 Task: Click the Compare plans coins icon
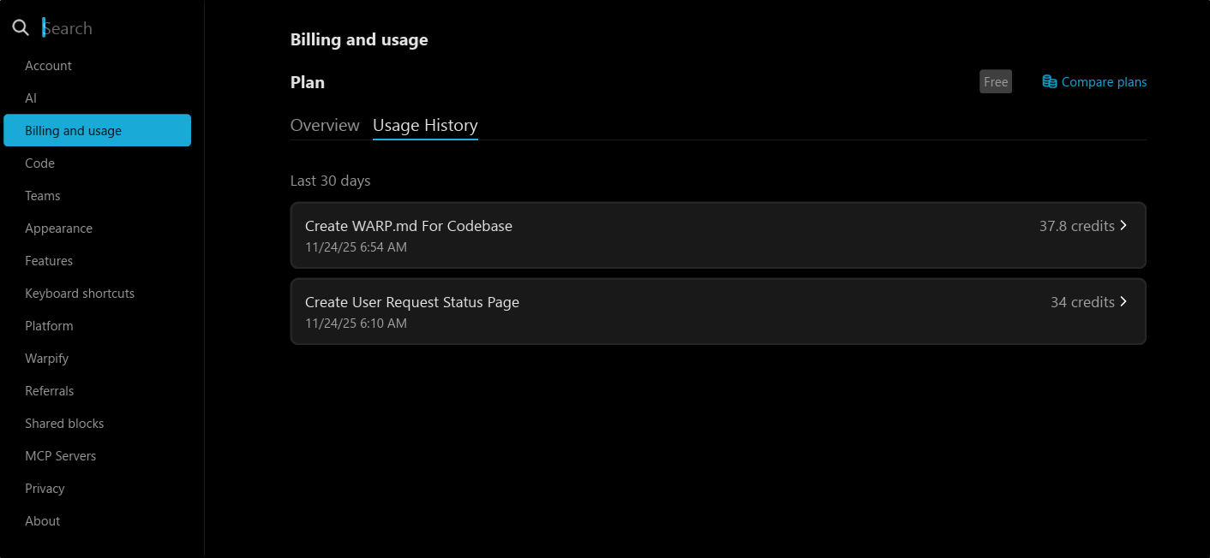(1049, 82)
